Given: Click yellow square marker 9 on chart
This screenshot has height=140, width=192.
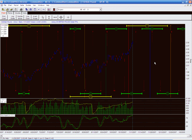Looking at the screenshot, I should click(x=29, y=26).
